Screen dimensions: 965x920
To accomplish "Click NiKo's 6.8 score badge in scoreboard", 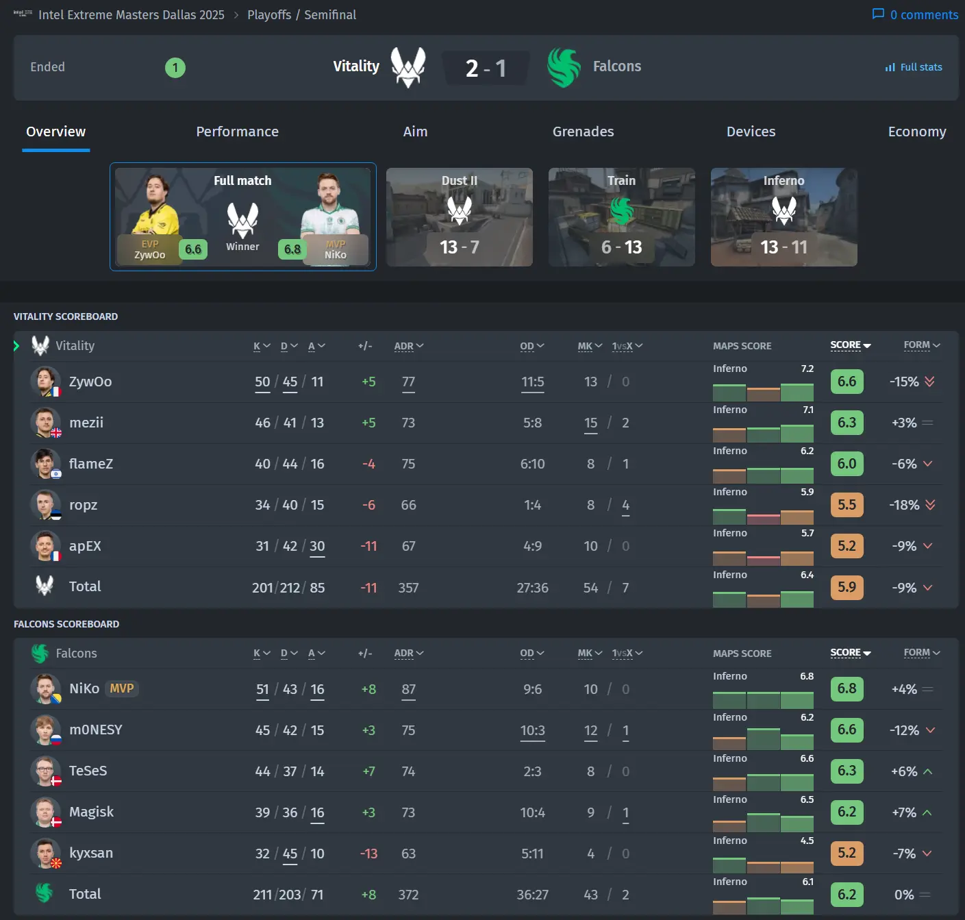I will coord(847,688).
